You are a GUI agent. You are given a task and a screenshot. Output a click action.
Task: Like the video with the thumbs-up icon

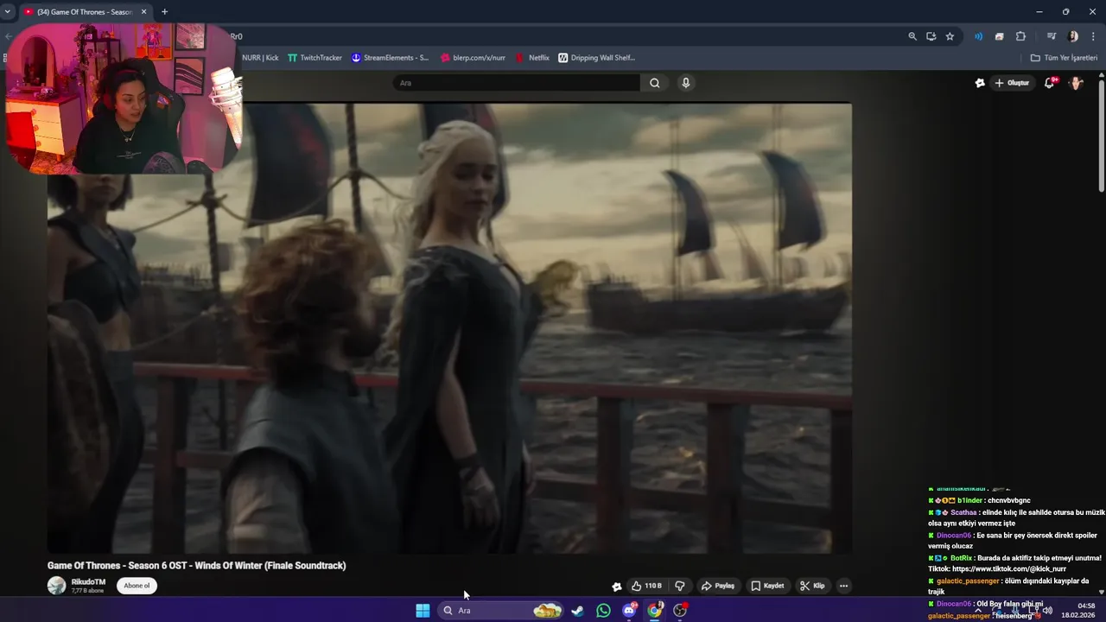(645, 586)
